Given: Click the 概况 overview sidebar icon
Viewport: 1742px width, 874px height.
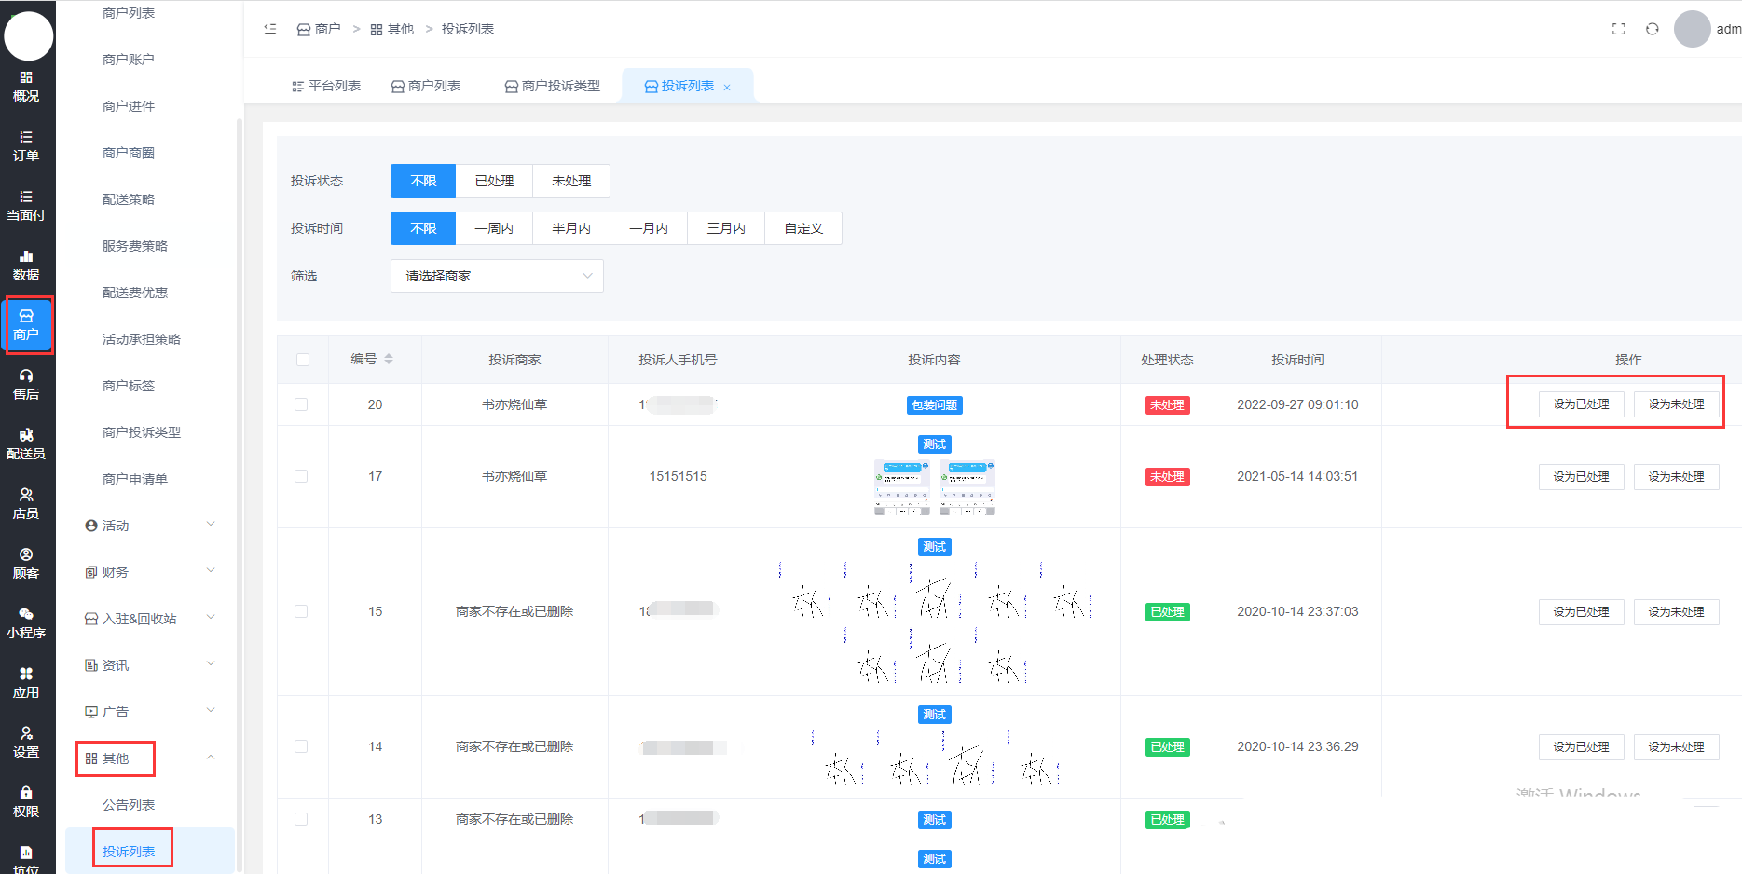Looking at the screenshot, I should [x=26, y=86].
